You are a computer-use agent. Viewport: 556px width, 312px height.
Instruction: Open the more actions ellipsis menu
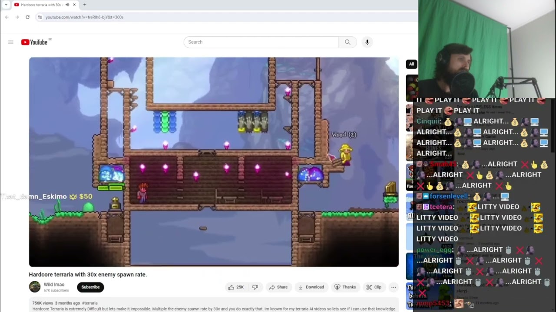coord(394,287)
